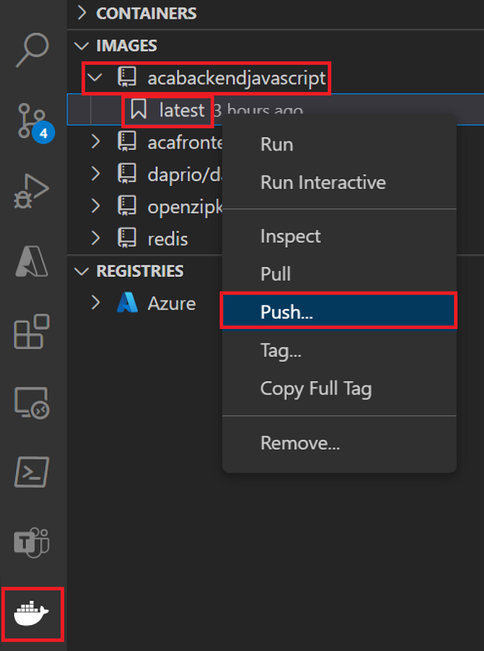Click Inspect in the context menu

[290, 236]
